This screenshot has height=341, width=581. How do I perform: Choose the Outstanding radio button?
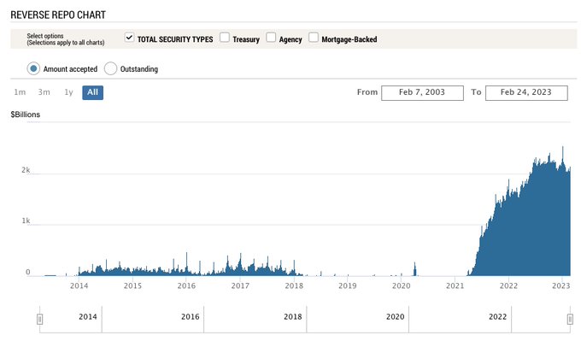point(110,68)
